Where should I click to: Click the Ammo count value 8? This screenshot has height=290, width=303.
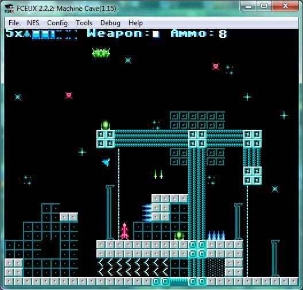click(x=223, y=34)
